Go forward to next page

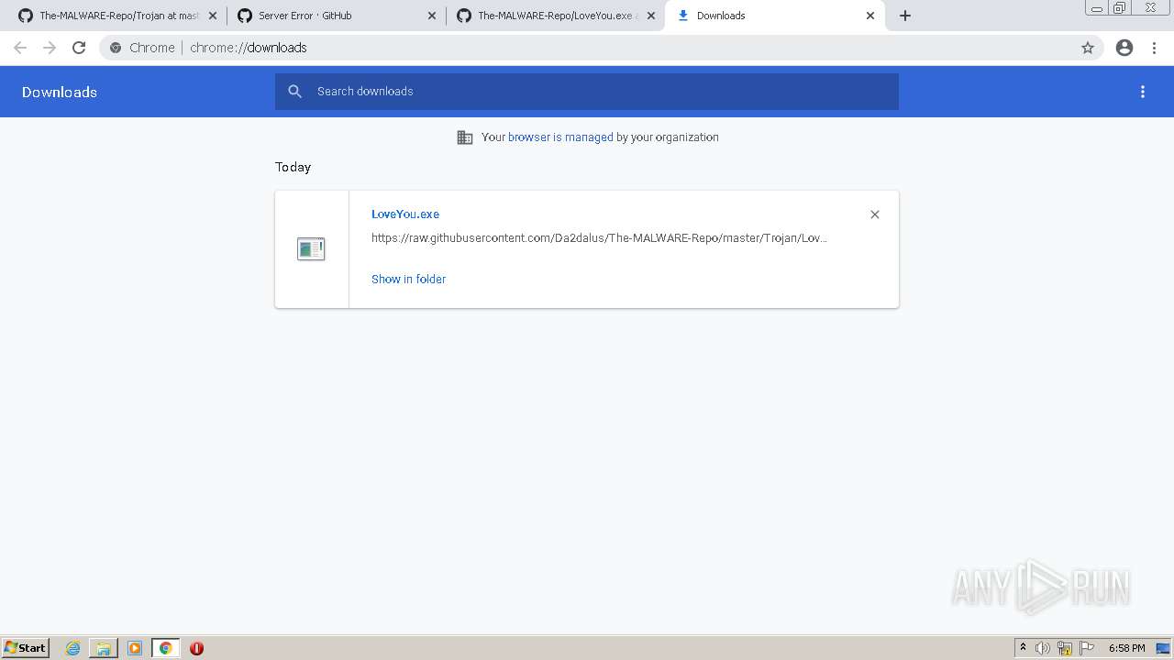click(50, 48)
